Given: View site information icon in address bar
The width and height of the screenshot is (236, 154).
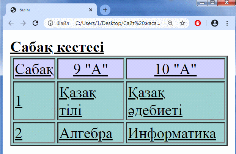Looking at the screenshot, I should tap(50, 23).
